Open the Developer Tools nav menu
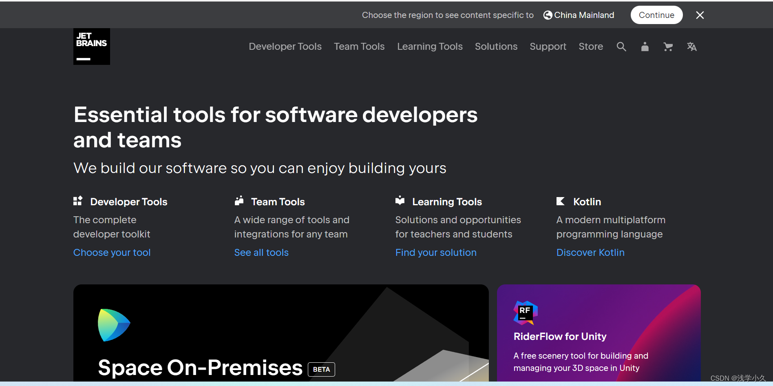Screen dimensions: 773x386 (x=285, y=47)
